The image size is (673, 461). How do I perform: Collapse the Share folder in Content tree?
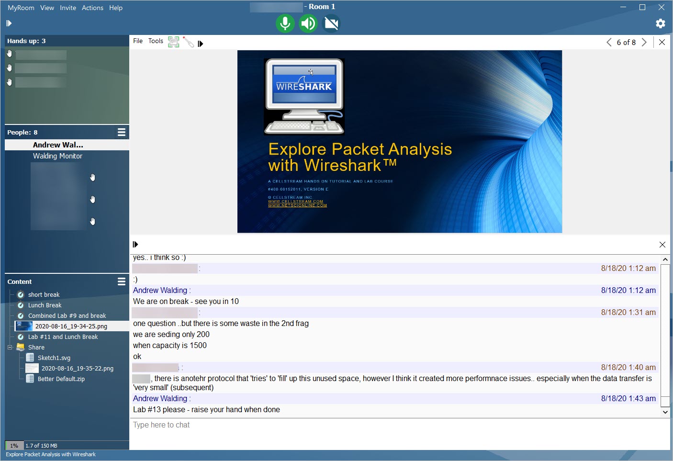pos(10,347)
